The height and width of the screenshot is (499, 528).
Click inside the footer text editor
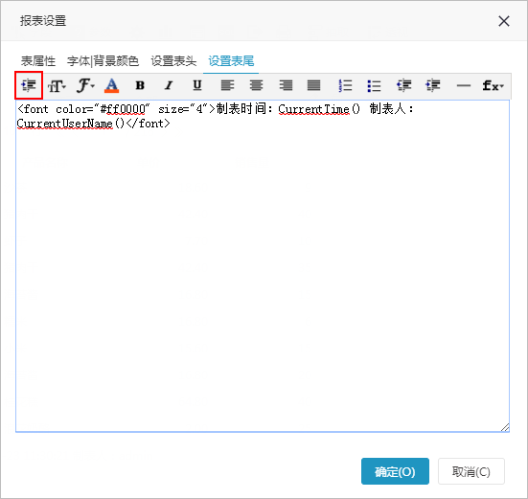263,266
